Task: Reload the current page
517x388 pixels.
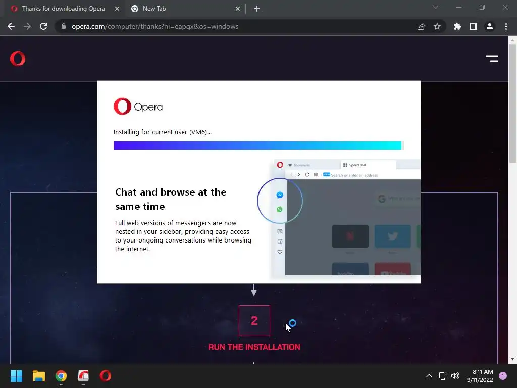Action: click(x=43, y=26)
